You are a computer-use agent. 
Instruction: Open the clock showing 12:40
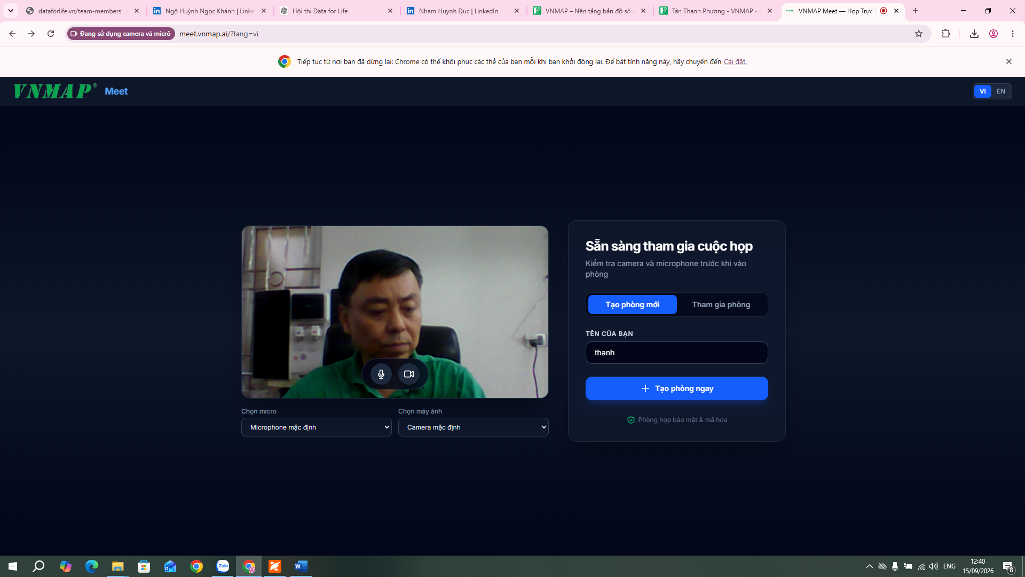click(x=978, y=566)
